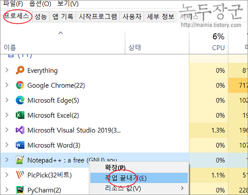Expand the Microsoft Excel(2) process group
The height and width of the screenshot is (195, 248).
tap(7, 115)
